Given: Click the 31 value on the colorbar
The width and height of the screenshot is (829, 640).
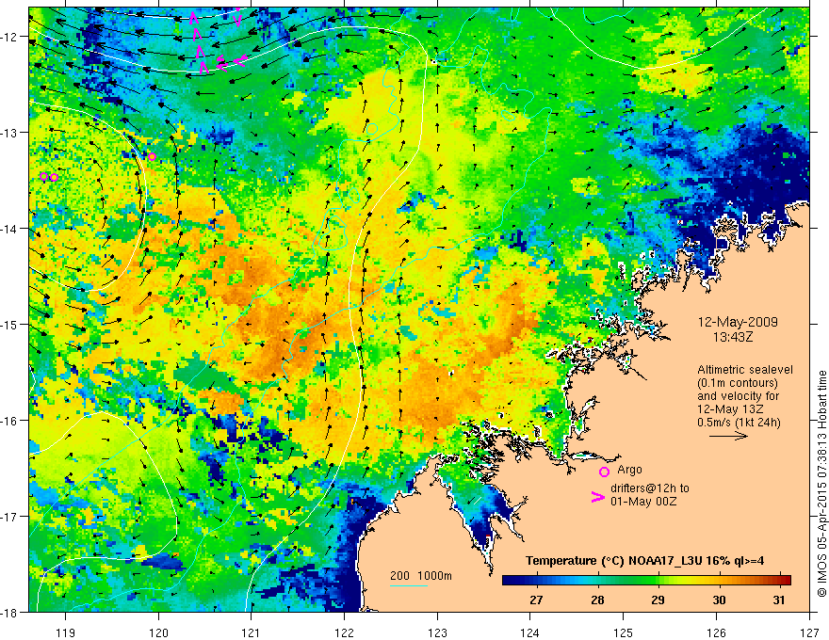Looking at the screenshot, I should pos(778,600).
